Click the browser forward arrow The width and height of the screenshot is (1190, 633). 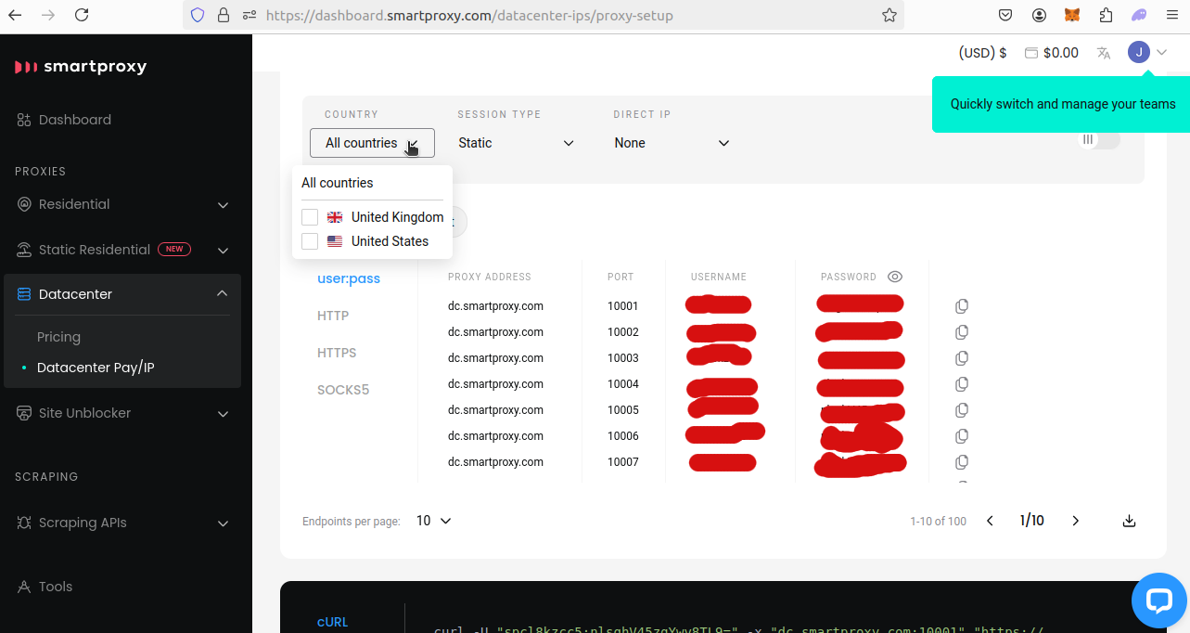pyautogui.click(x=49, y=15)
